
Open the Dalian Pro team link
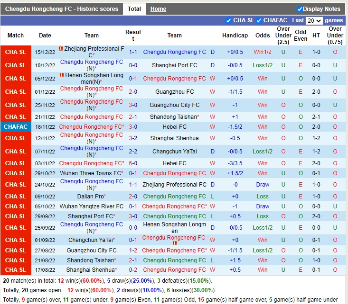coord(90,196)
